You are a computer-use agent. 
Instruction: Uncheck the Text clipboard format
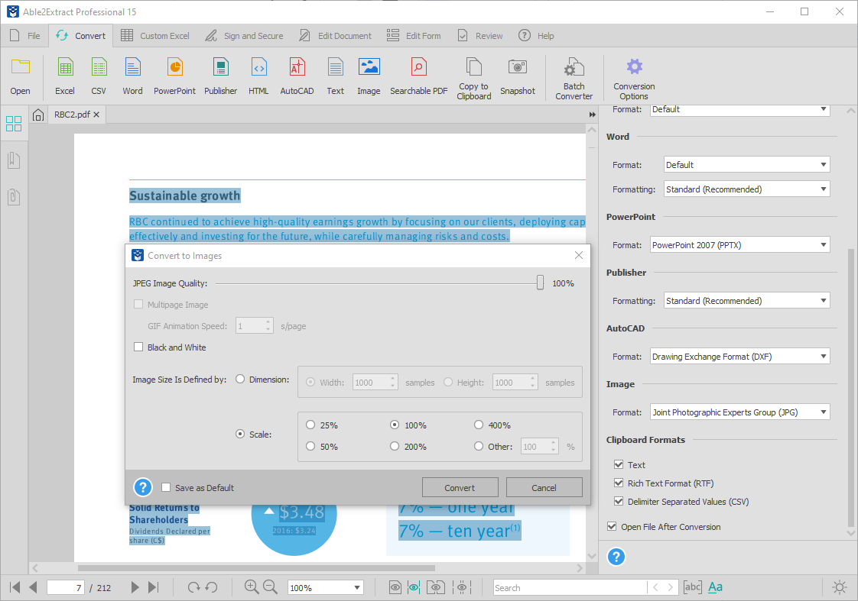(619, 464)
